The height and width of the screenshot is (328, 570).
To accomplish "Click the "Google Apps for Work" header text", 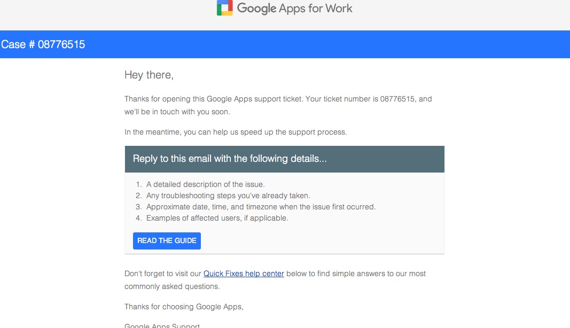I will 294,9.
